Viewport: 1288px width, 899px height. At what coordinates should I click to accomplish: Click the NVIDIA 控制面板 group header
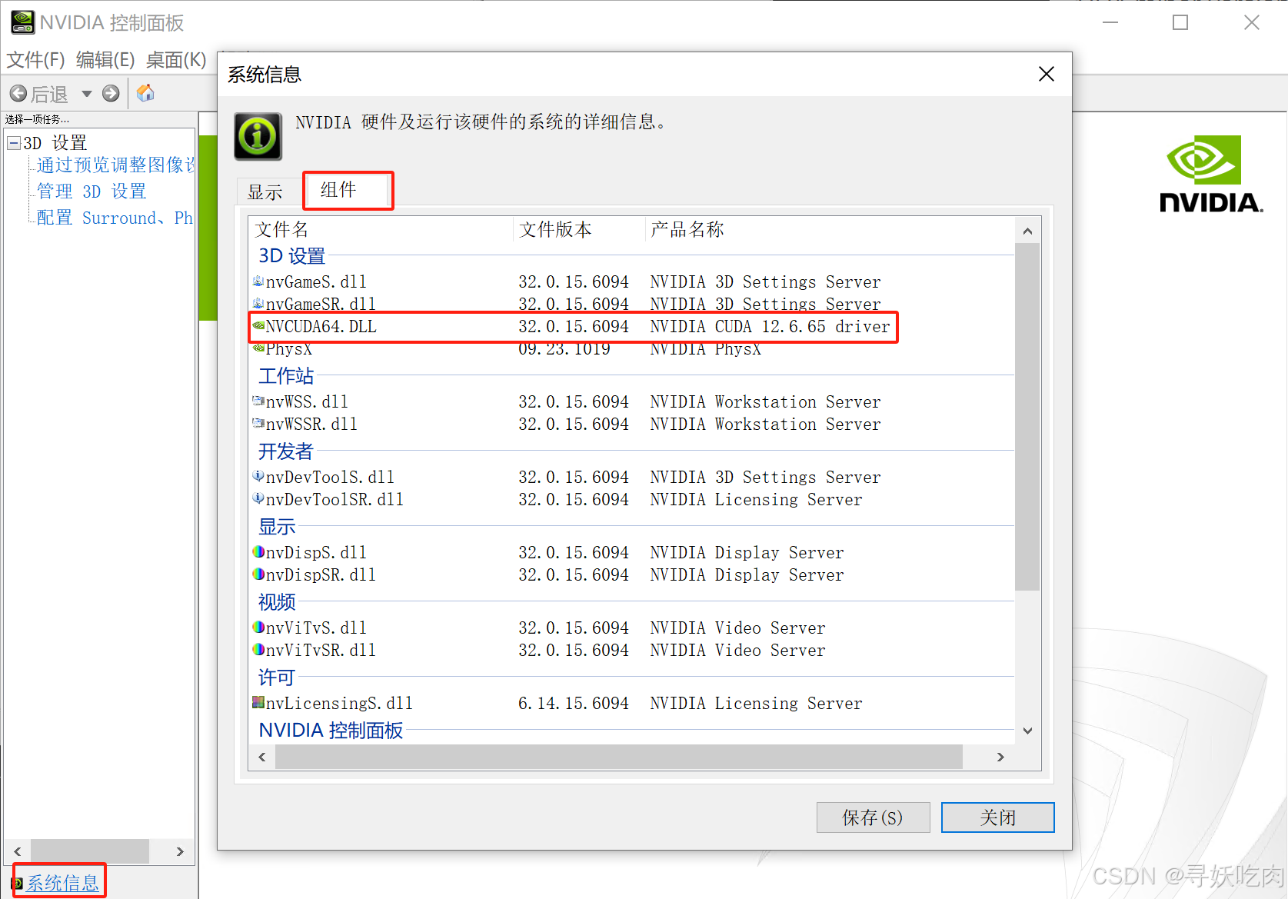331,731
